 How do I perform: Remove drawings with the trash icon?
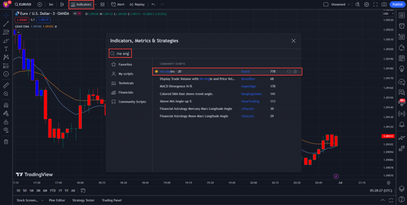[x=6, y=142]
